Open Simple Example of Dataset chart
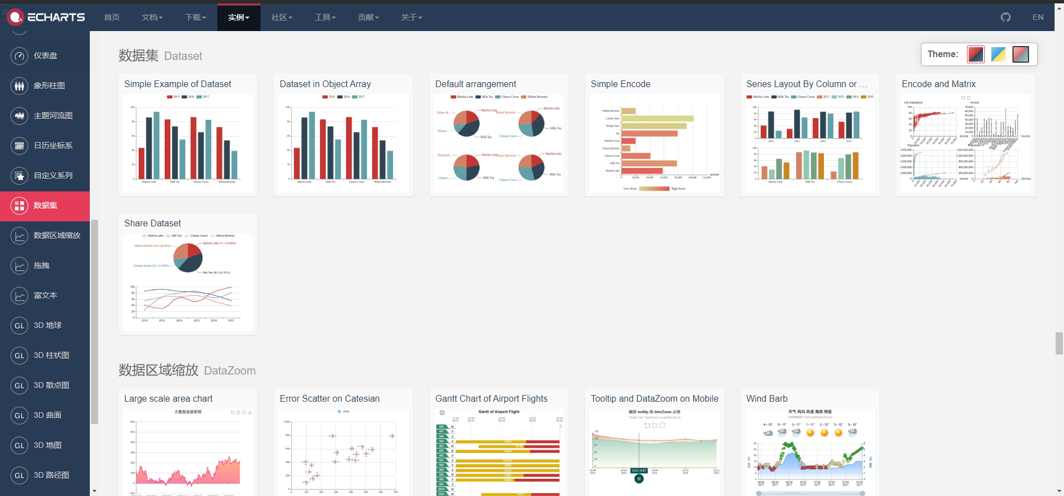The width and height of the screenshot is (1064, 496). (x=188, y=135)
